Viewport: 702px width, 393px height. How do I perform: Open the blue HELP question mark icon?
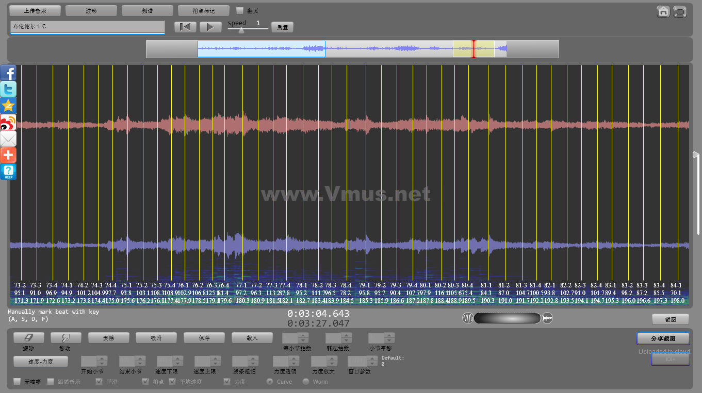(8, 172)
